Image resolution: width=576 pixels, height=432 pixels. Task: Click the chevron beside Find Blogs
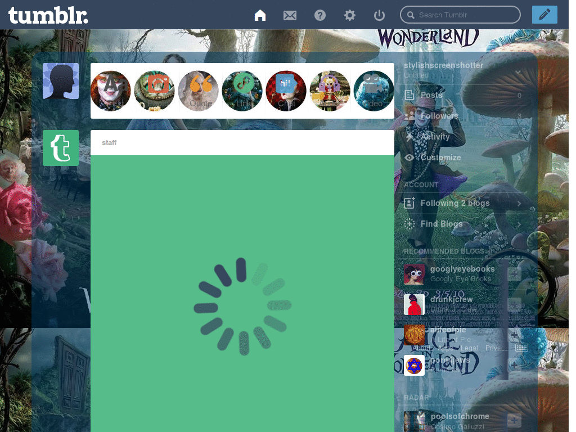(x=519, y=224)
